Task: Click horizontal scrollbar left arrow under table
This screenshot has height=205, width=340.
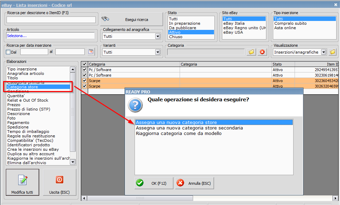Action: [84, 198]
